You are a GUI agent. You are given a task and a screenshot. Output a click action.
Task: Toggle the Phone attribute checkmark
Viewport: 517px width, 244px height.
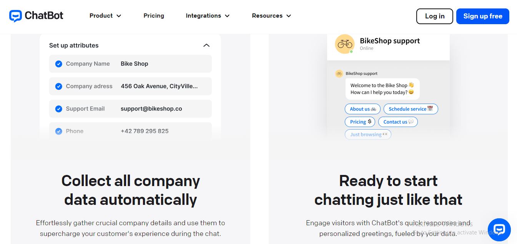click(x=58, y=131)
